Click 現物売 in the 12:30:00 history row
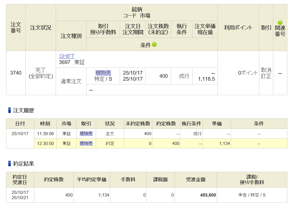Viewport: 296px width, 217px height. pos(86,144)
